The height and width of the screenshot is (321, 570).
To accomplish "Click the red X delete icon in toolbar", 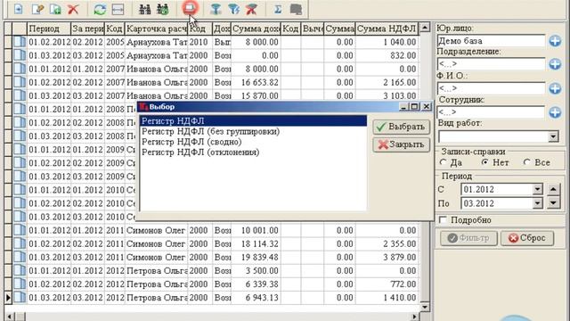I will click(x=73, y=9).
